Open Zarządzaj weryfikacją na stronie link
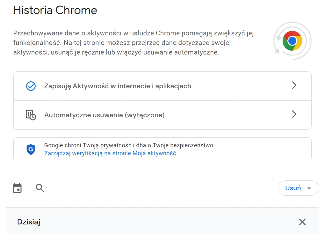This screenshot has height=234, width=325. [x=110, y=153]
